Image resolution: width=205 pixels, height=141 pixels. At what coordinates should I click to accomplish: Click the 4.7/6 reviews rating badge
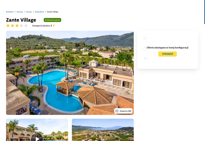coord(53,20)
